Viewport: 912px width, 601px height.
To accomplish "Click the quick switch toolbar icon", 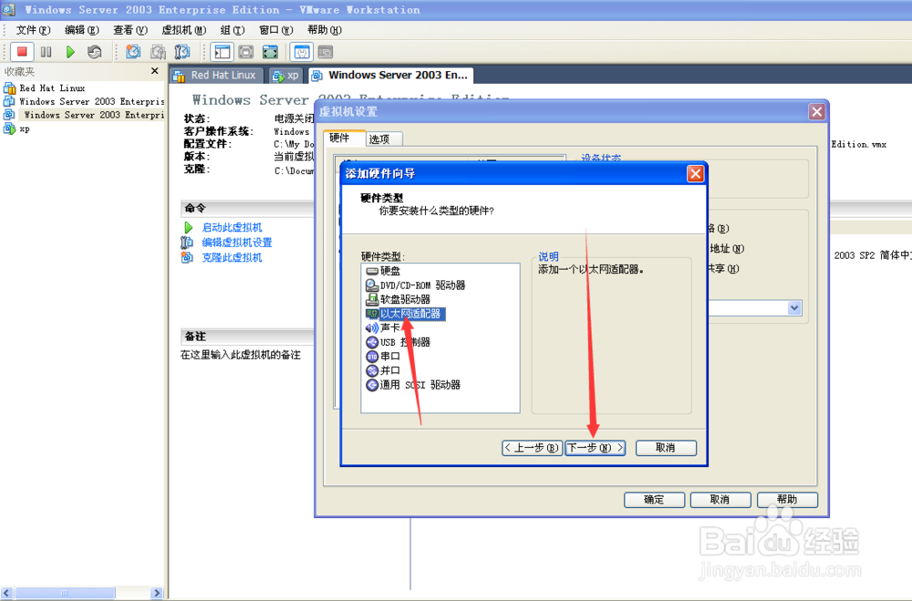I will pyautogui.click(x=246, y=52).
